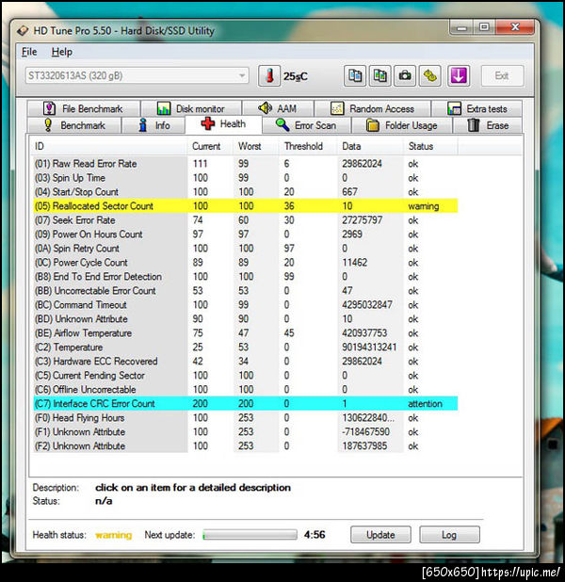565x582 pixels.
Task: Minimize the HD Tune Pro window
Action: click(461, 27)
